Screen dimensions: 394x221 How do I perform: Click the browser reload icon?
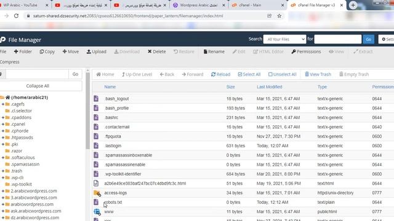(17, 16)
